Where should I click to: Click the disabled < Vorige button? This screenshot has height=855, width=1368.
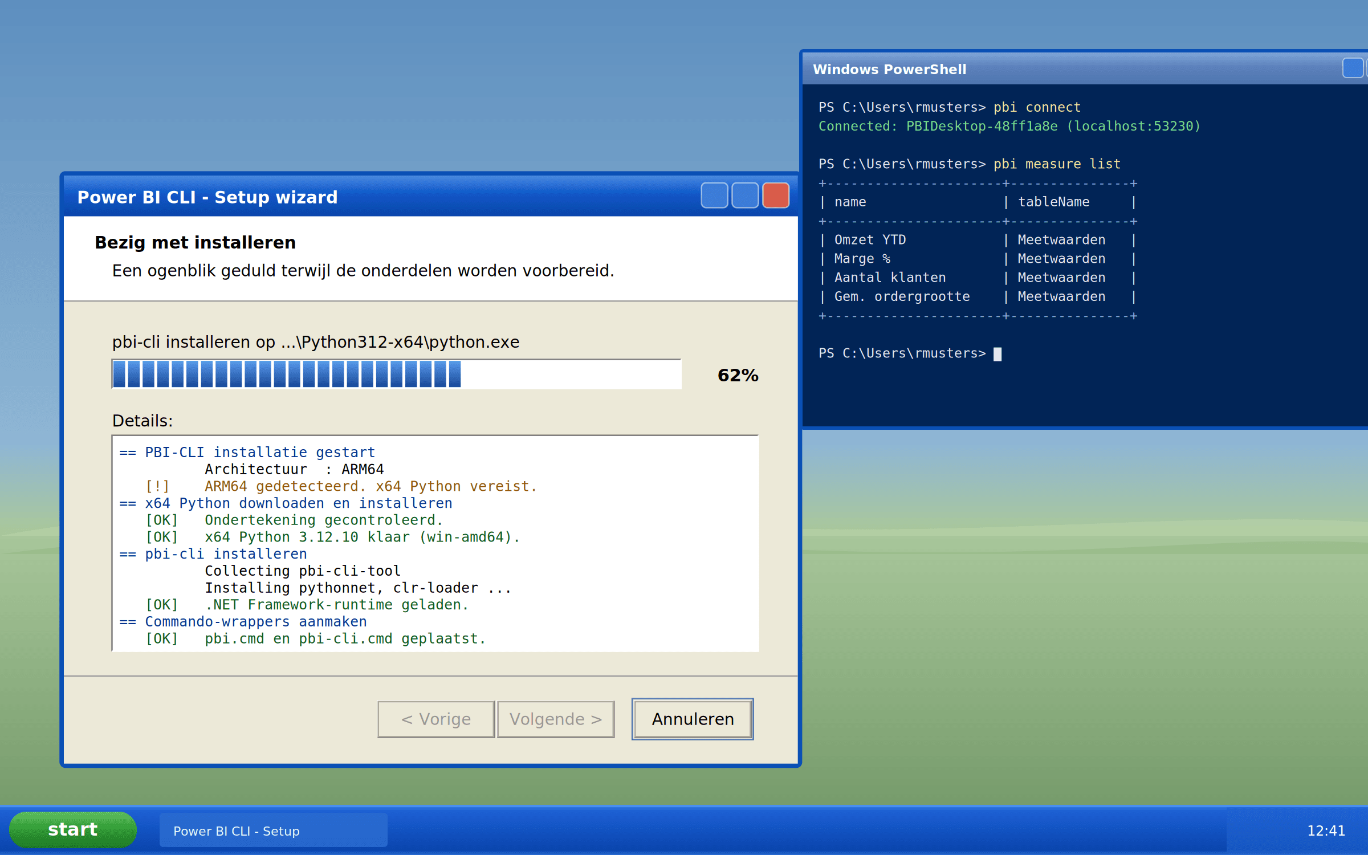[x=436, y=719]
